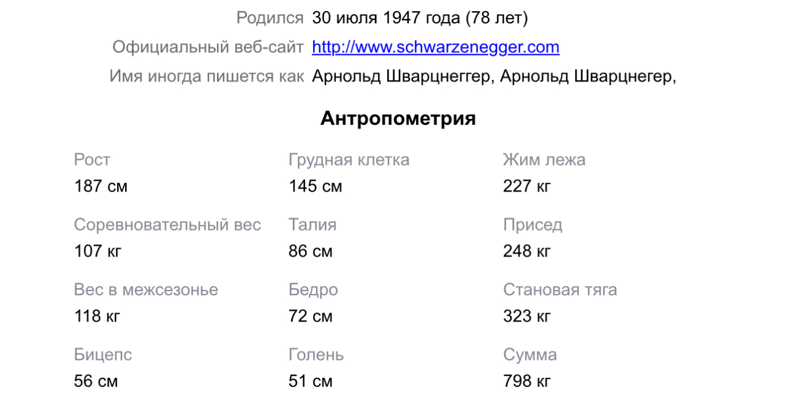802x419 pixels.
Task: Select the 323 кг deadlift value
Action: pyautogui.click(x=526, y=316)
